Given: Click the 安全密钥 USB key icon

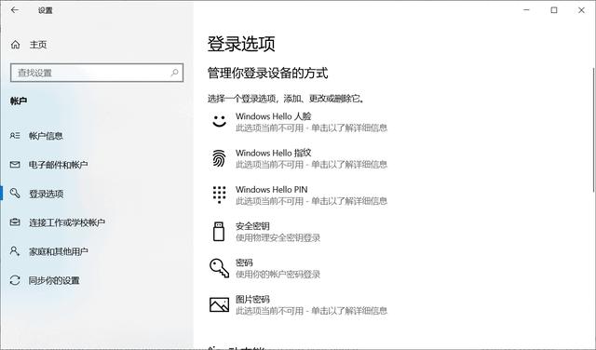Looking at the screenshot, I should click(x=219, y=231).
